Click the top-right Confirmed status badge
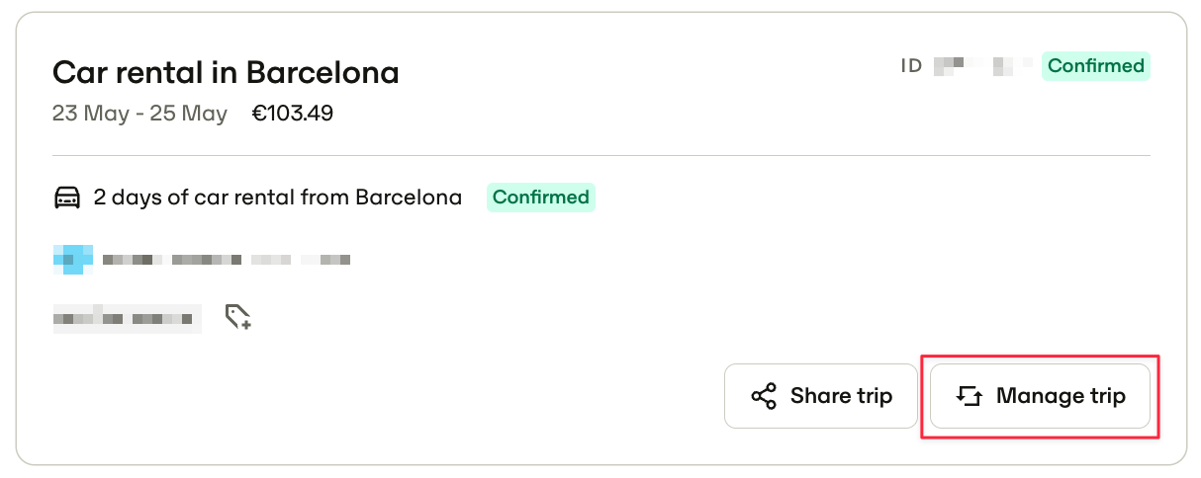Viewport: 1201px width, 478px height. point(1096,66)
